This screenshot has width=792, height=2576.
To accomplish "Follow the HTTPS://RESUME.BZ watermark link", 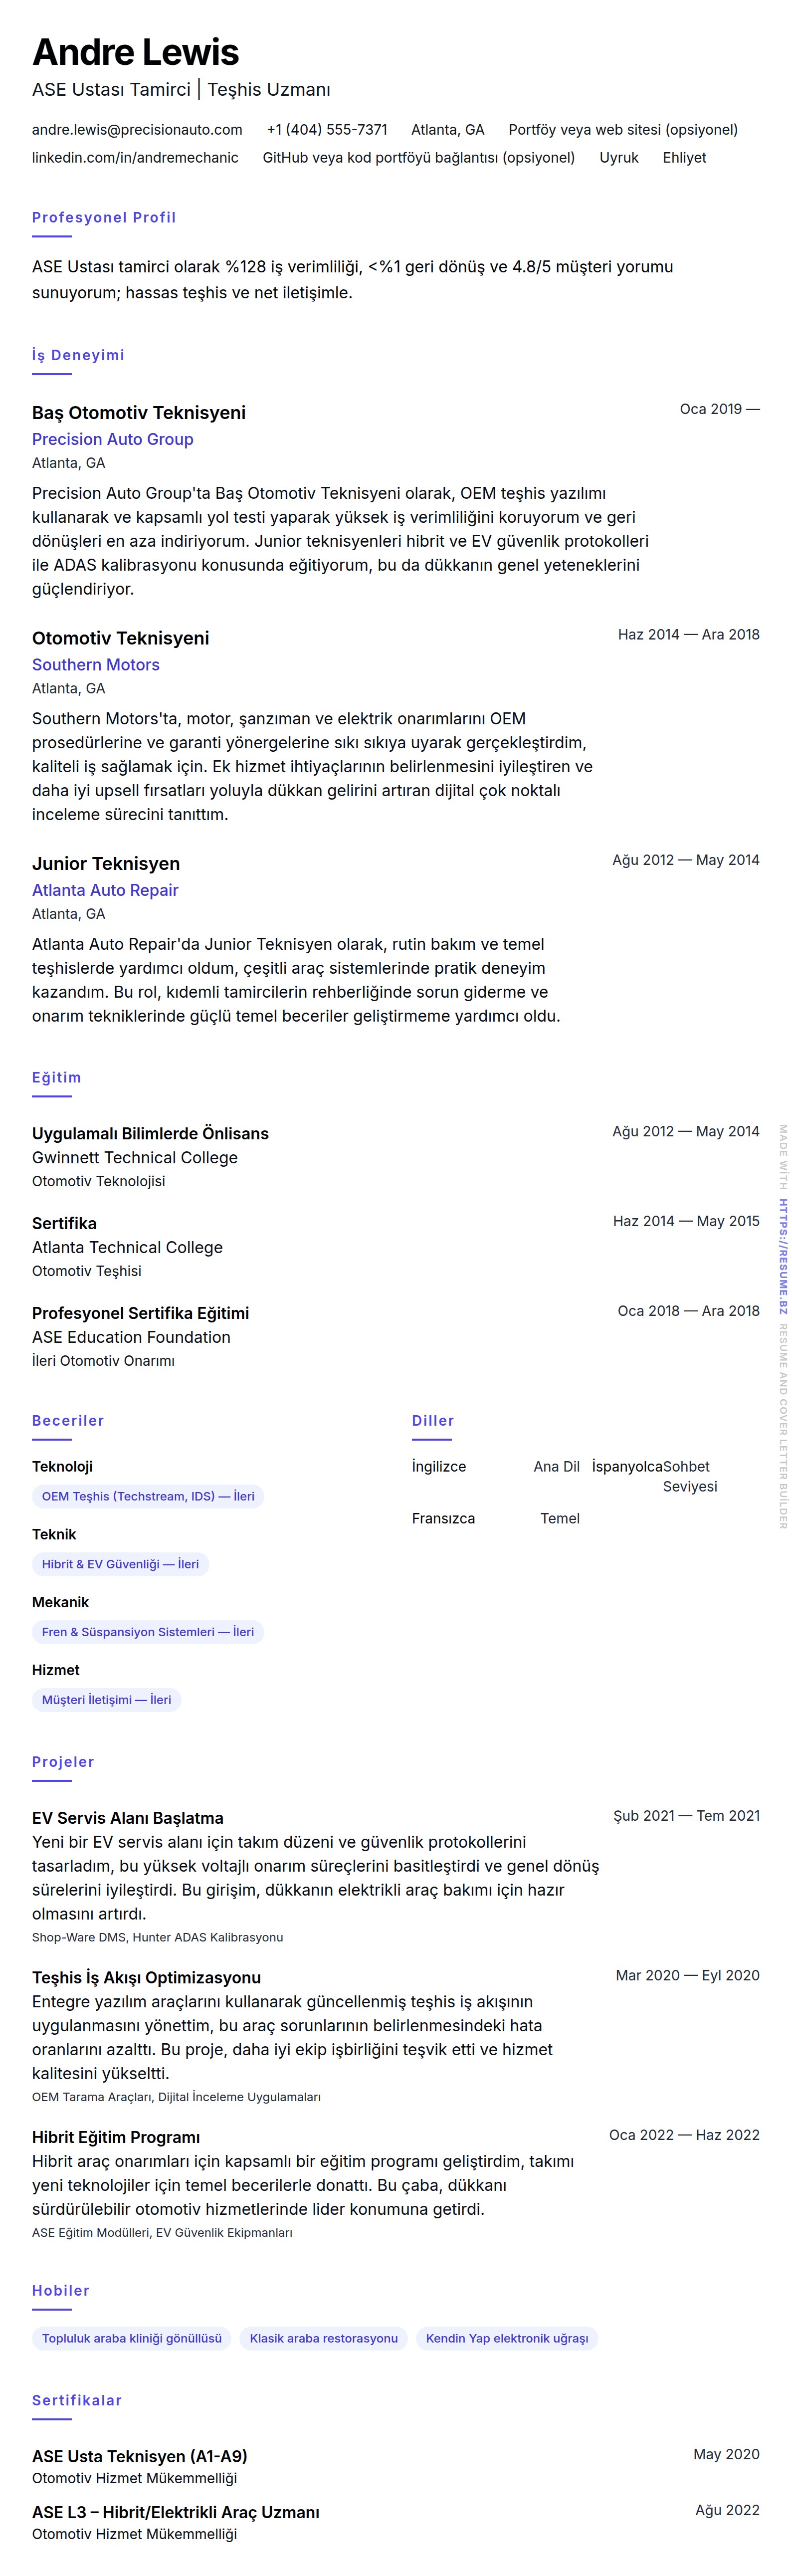I will (x=783, y=1256).
